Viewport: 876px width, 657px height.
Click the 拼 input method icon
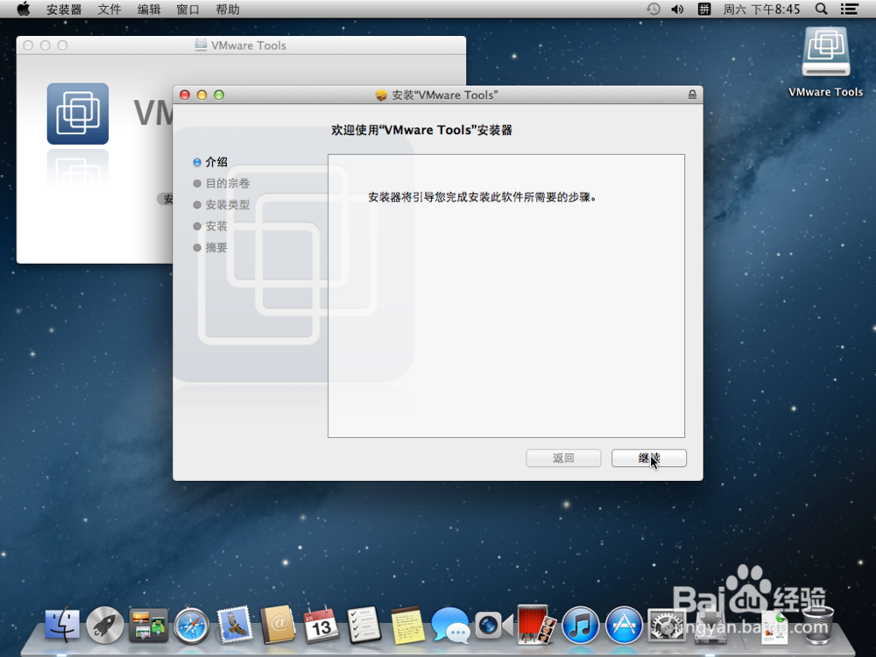point(704,9)
